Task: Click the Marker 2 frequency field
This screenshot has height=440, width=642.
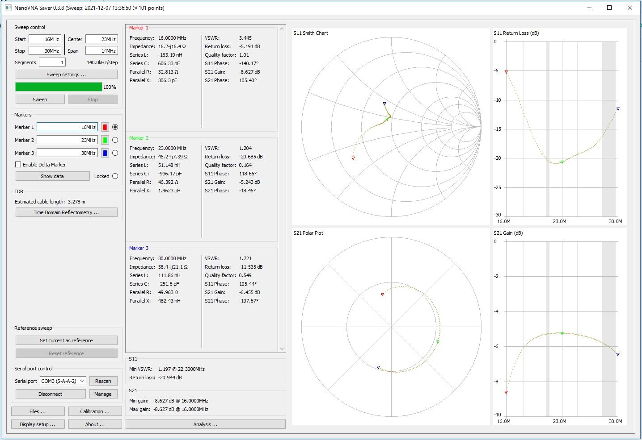Action: [x=67, y=140]
